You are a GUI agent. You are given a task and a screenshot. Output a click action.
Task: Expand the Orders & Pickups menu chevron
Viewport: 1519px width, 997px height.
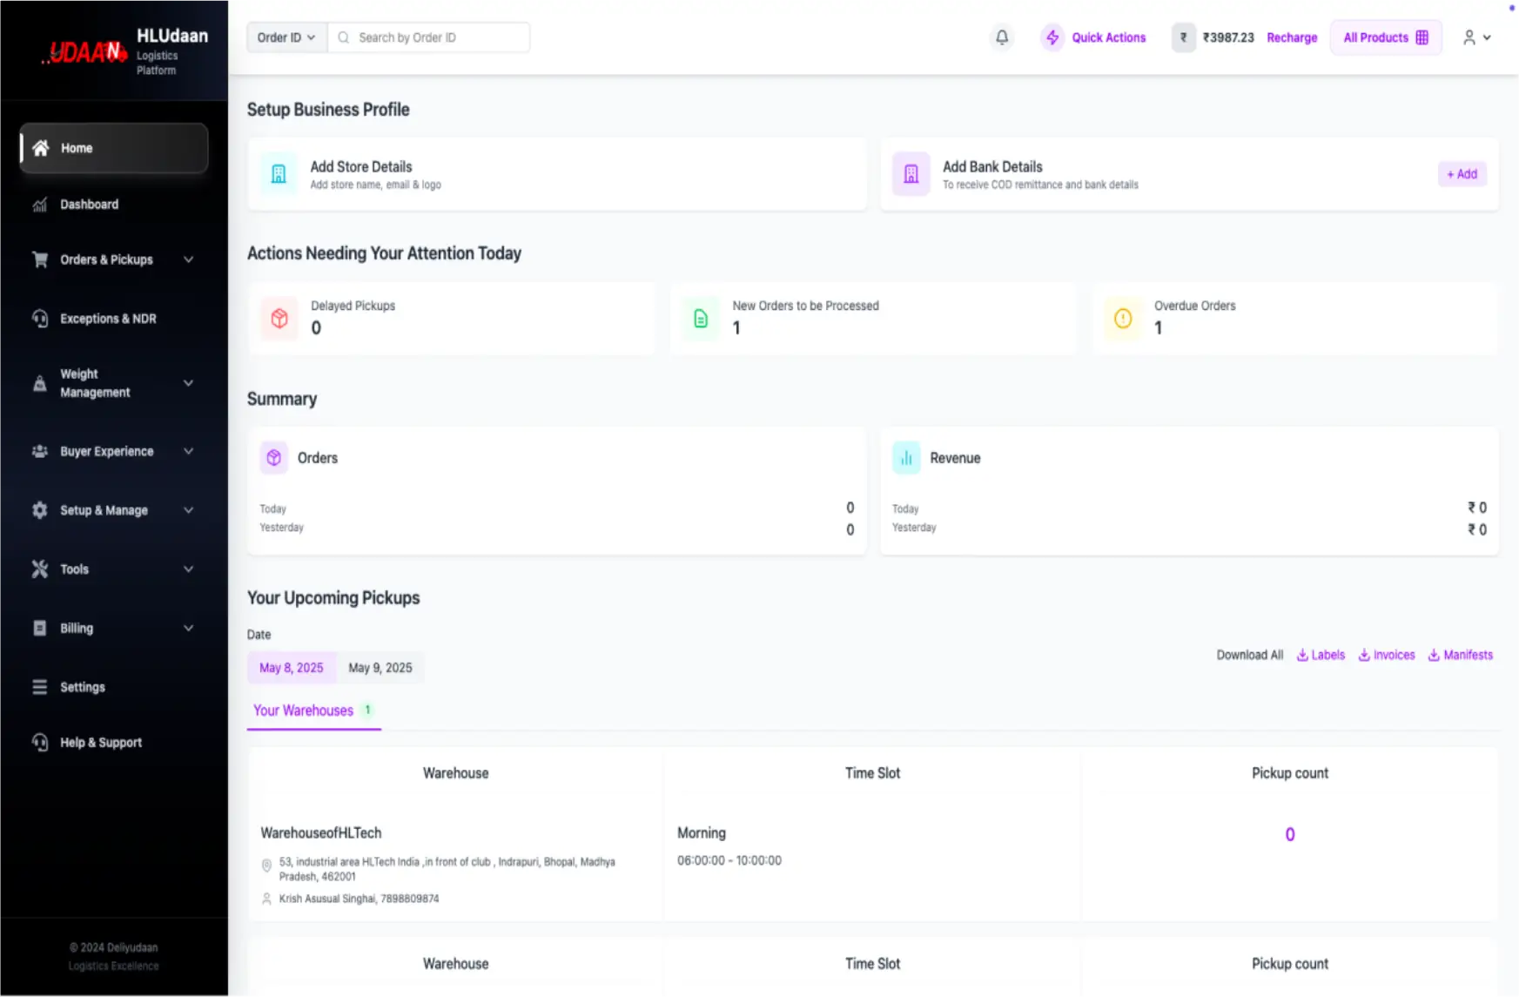(x=188, y=259)
